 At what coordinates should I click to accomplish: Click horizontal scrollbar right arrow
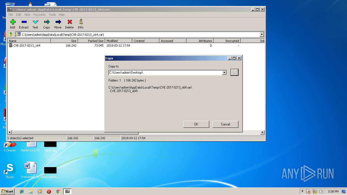pyautogui.click(x=262, y=132)
